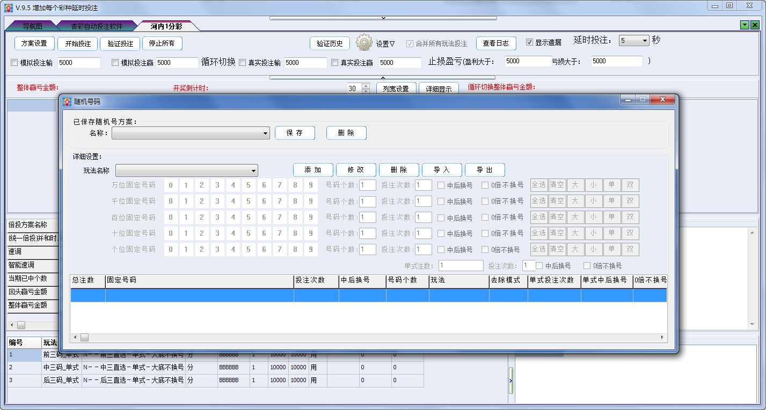Image resolution: width=766 pixels, height=410 pixels.
Task: Click the gear settings icon
Action: (x=364, y=42)
